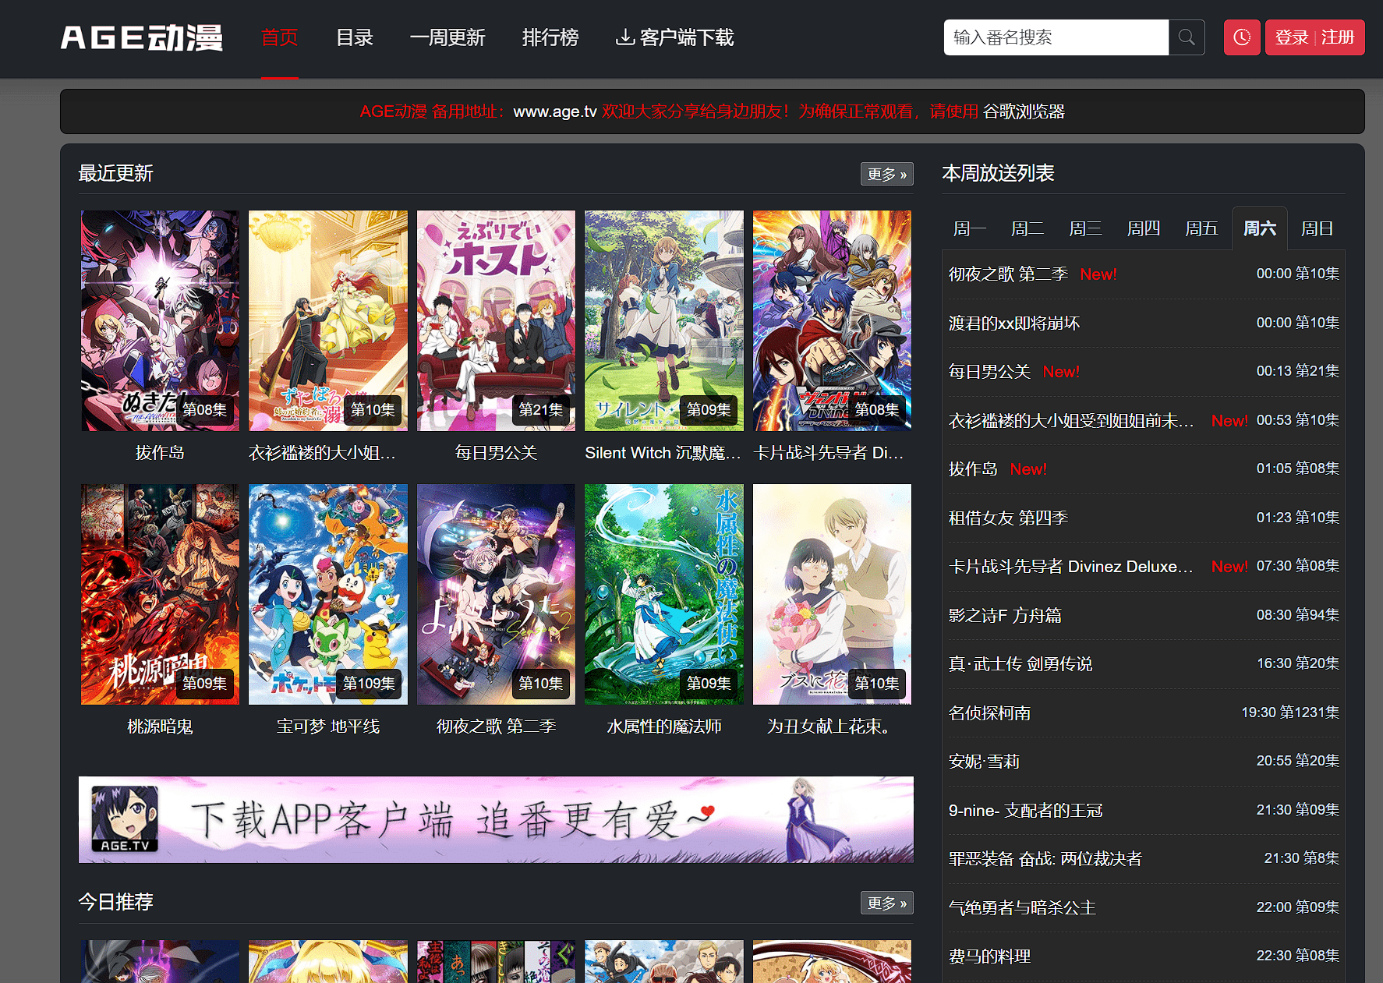
Task: Click the search magnifier icon
Action: pyautogui.click(x=1187, y=37)
